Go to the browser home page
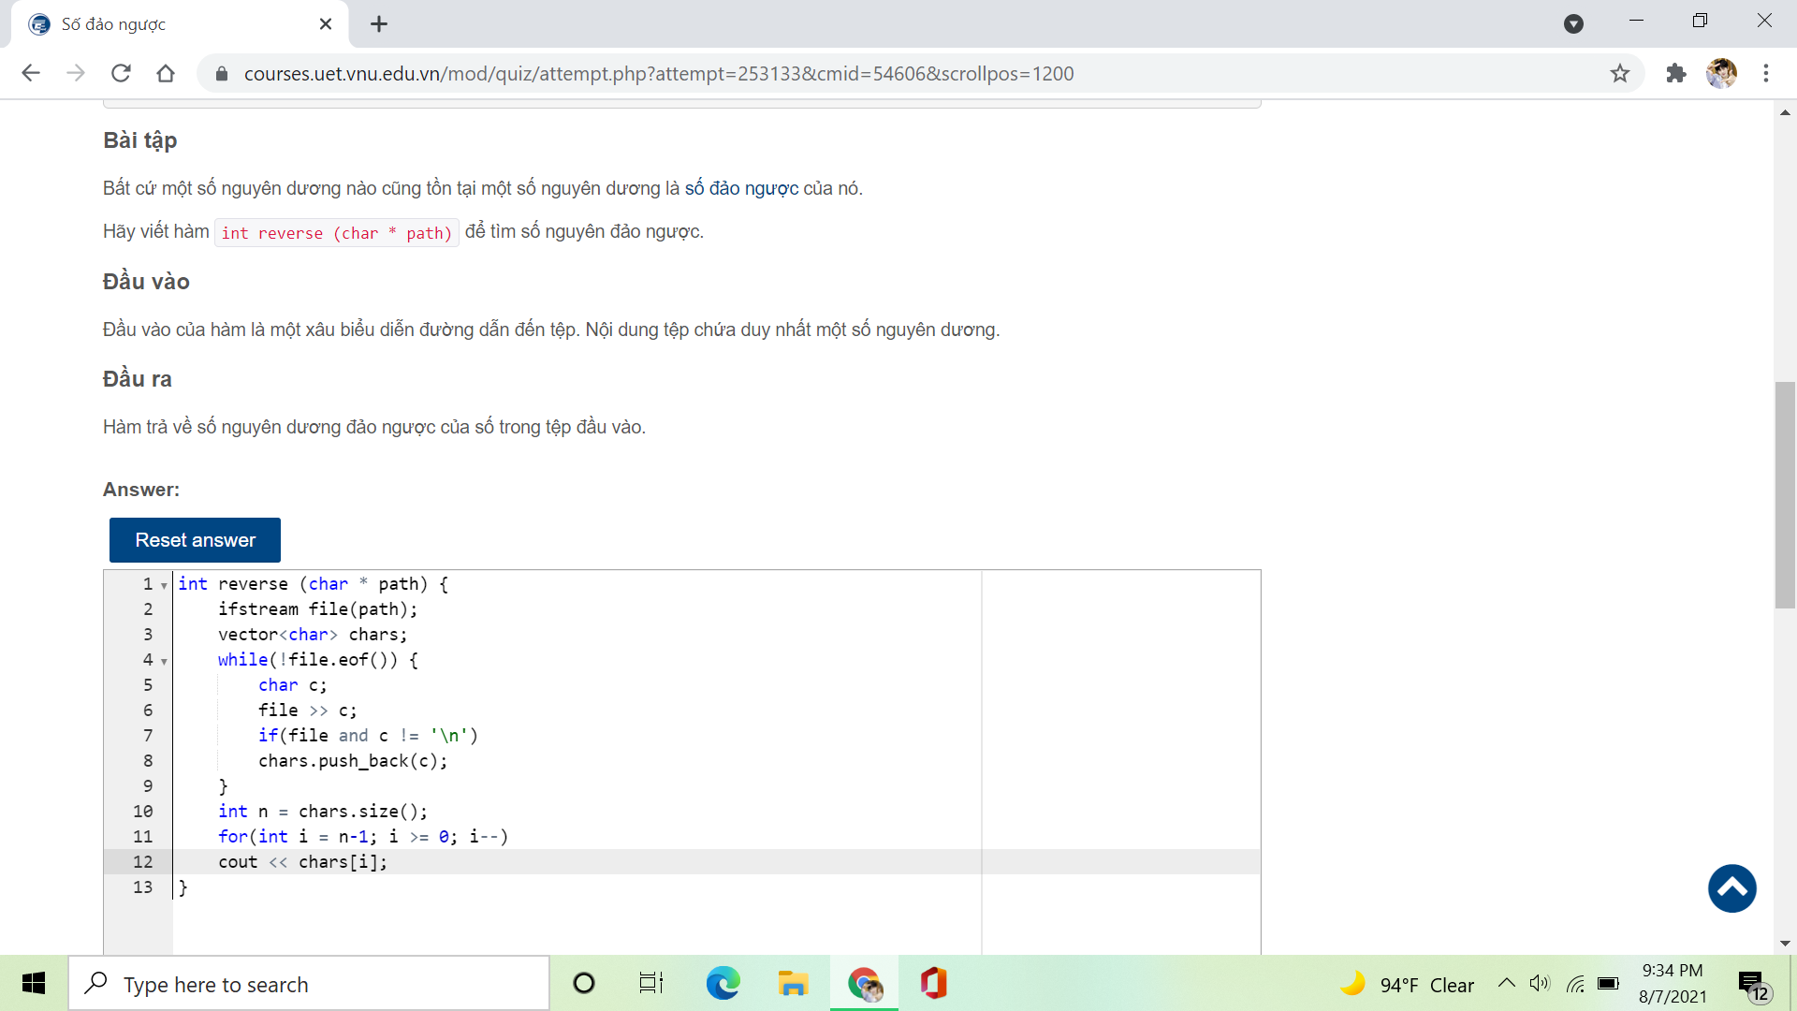This screenshot has width=1797, height=1011. coord(166,73)
